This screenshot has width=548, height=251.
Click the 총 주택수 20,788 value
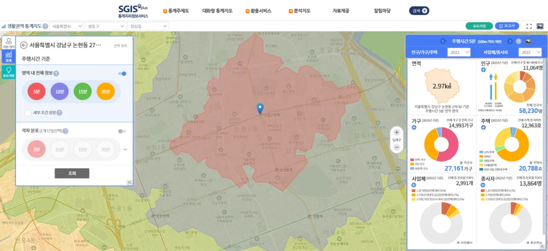[x=530, y=169]
